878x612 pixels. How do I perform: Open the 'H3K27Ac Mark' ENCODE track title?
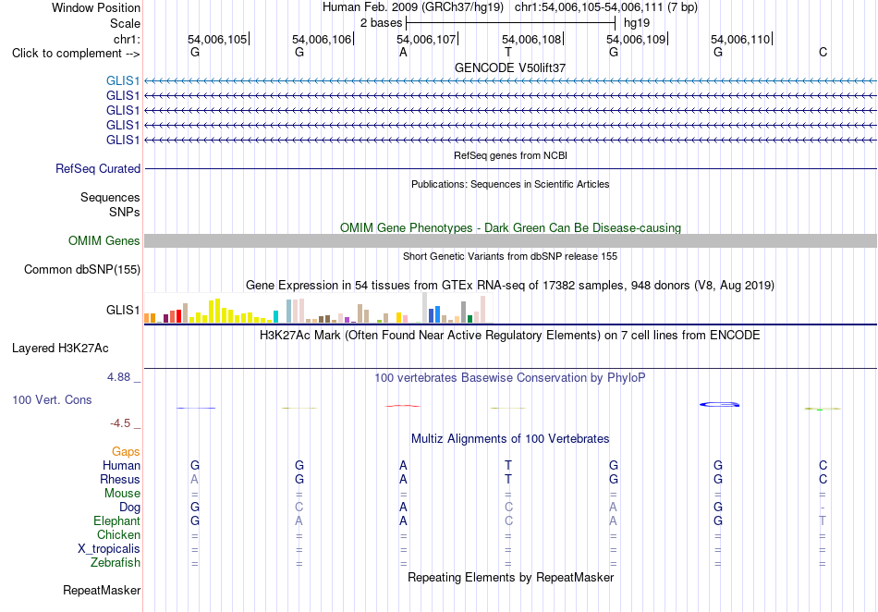click(510, 336)
